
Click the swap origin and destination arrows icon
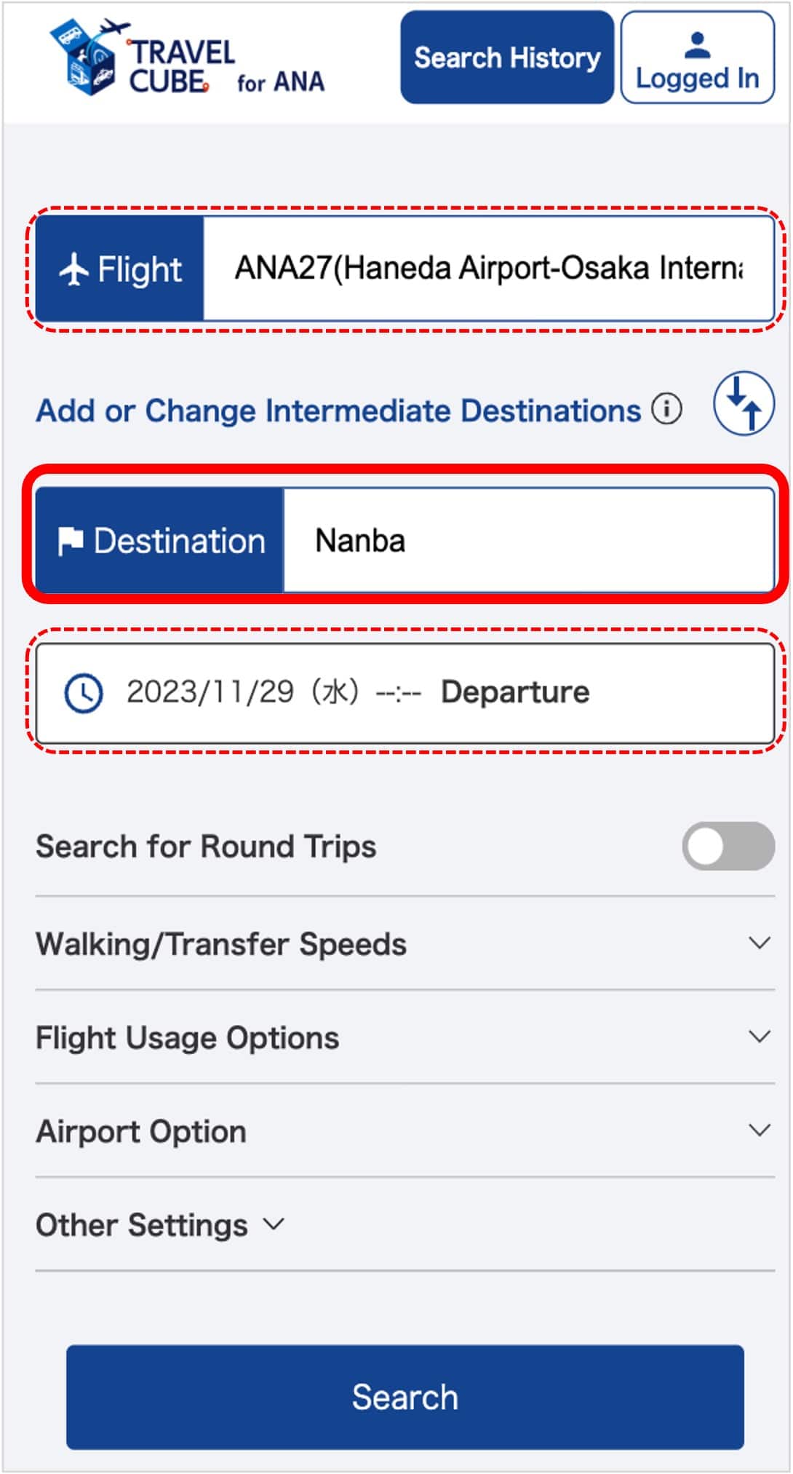[743, 403]
